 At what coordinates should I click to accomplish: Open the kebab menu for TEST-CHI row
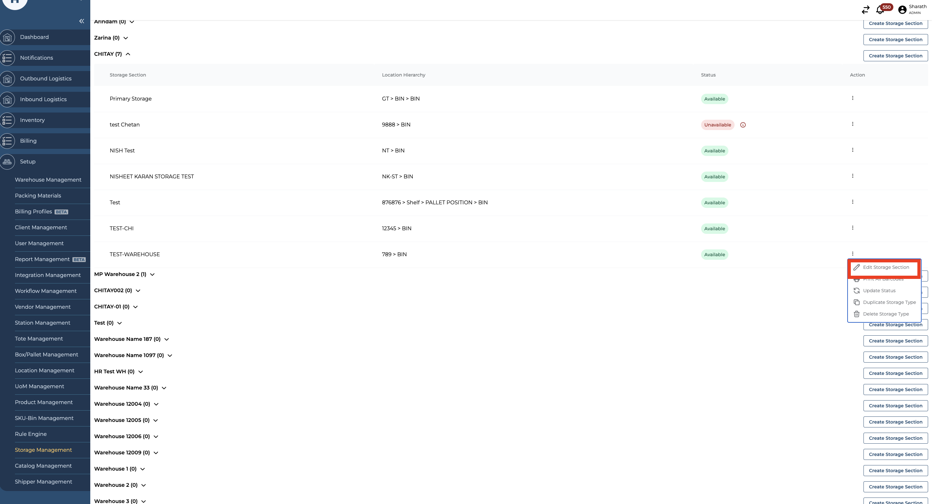pyautogui.click(x=852, y=228)
